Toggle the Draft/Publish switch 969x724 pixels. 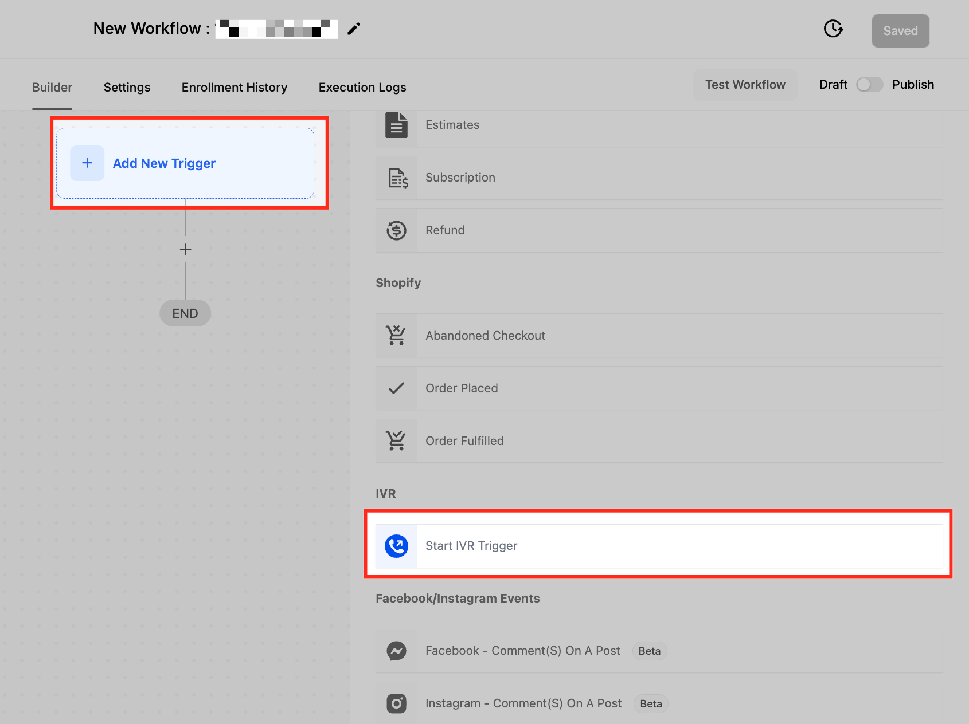click(869, 85)
